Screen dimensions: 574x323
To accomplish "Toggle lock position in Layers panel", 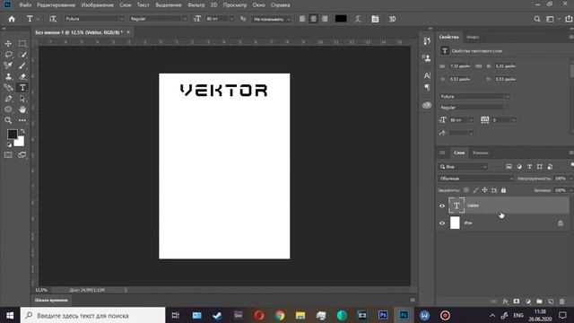I will (x=484, y=190).
